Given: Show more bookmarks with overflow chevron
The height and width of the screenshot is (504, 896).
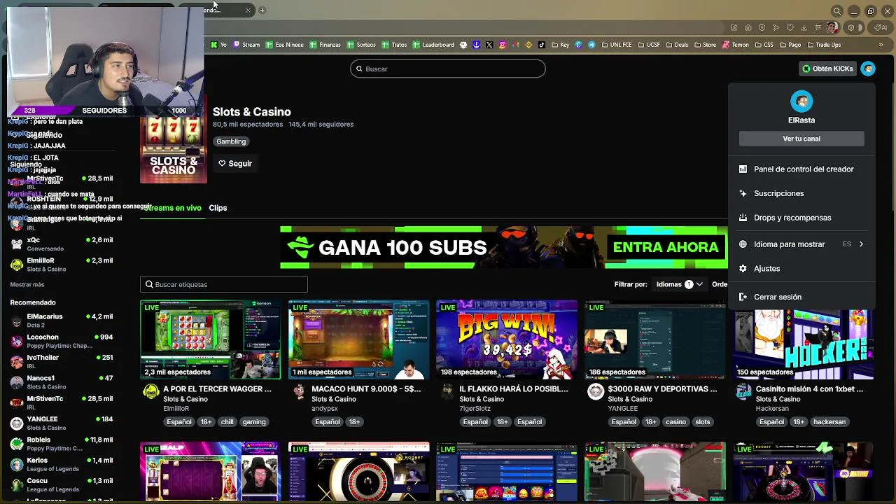Looking at the screenshot, I should pos(881,45).
